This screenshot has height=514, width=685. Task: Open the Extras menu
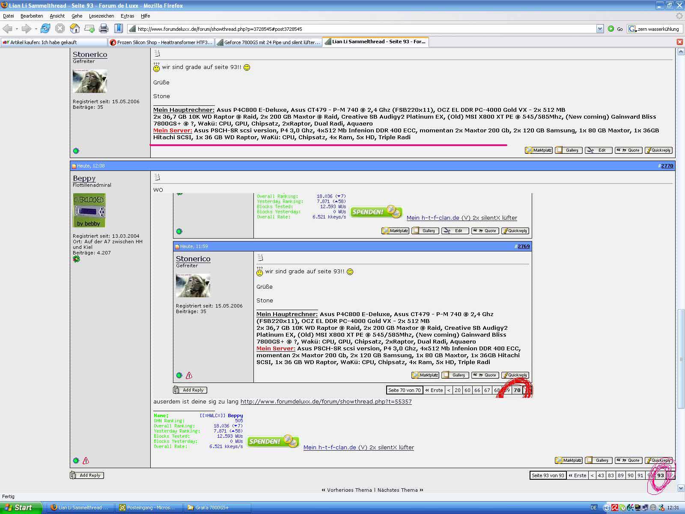[127, 16]
